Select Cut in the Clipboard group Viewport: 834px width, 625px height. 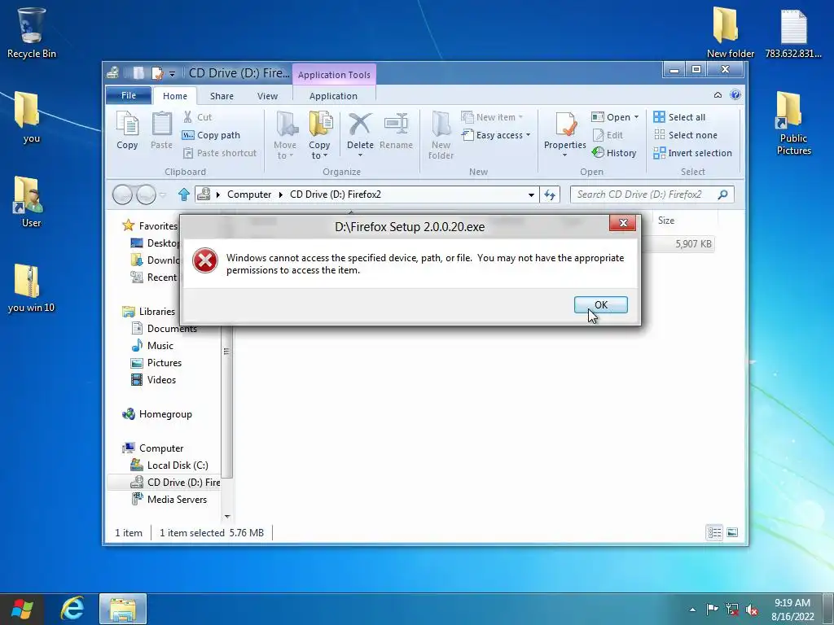(197, 117)
